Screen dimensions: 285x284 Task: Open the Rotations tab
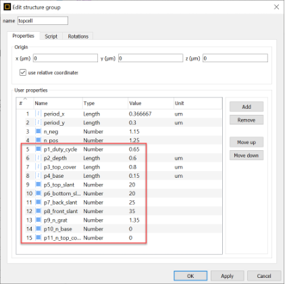(78, 37)
